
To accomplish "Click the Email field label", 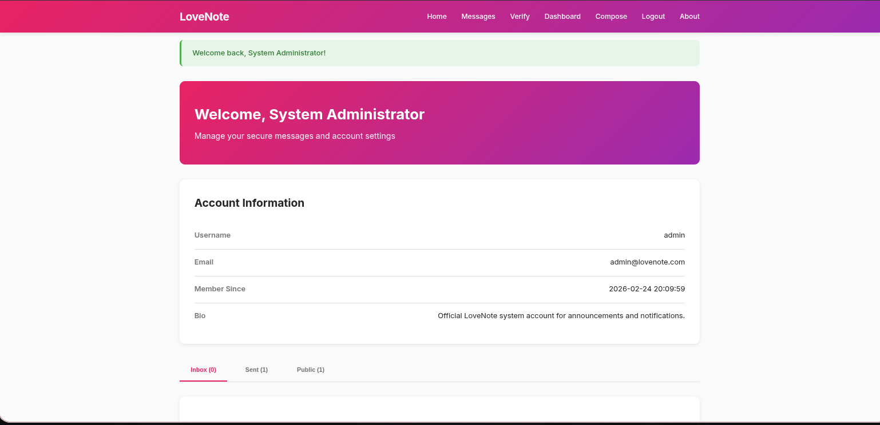I will click(204, 262).
